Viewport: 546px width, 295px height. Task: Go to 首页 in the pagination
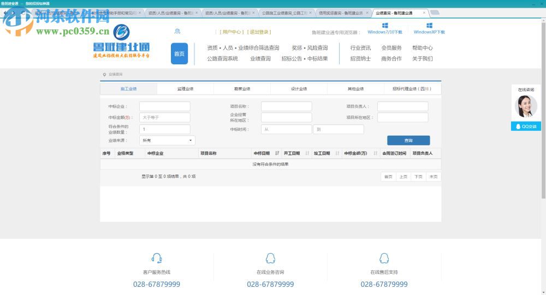click(388, 177)
